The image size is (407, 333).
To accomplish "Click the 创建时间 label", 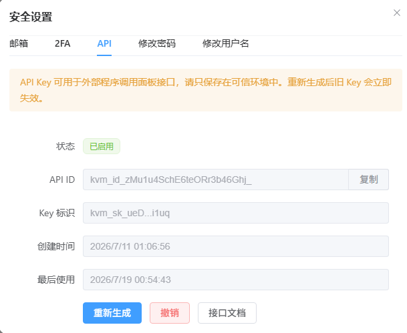I will click(56, 246).
